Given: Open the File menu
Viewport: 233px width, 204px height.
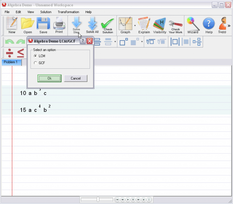Looking at the screenshot, I should 7,12.
